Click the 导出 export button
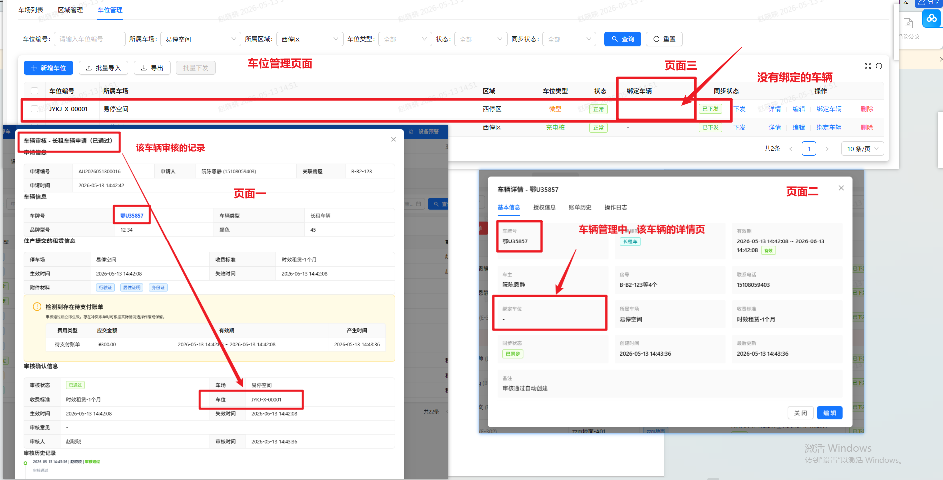The height and width of the screenshot is (480, 943). 152,68
